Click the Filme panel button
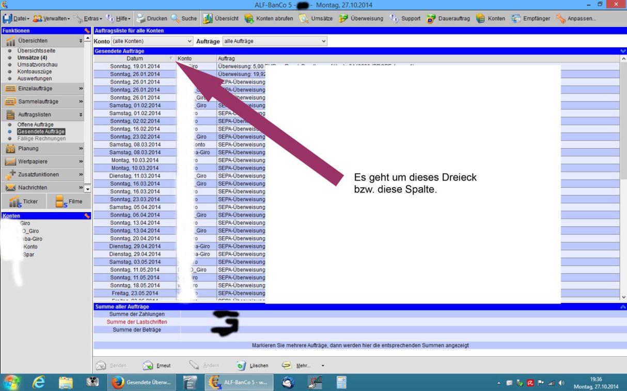Screen dimensions: 627x391 pyautogui.click(x=69, y=202)
